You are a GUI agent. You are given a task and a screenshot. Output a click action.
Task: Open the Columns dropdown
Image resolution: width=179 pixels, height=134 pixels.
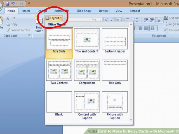coord(154,28)
